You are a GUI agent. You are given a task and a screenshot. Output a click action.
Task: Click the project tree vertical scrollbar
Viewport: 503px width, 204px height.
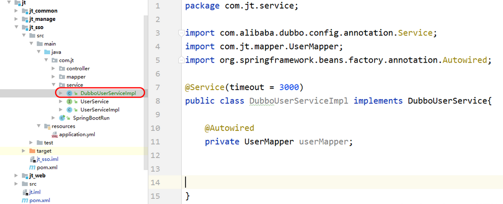pyautogui.click(x=146, y=93)
